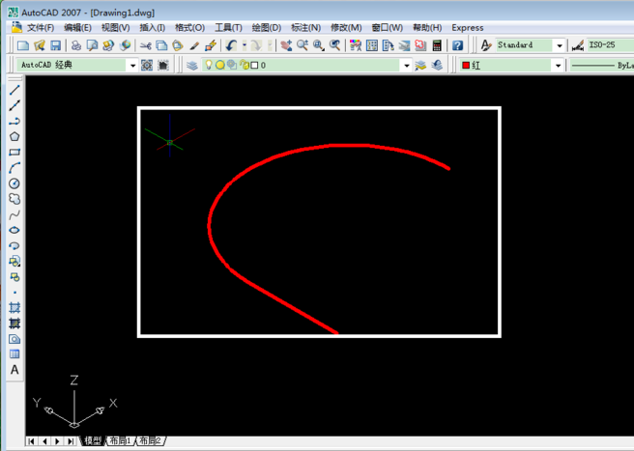Open the 修改(M) menu

(346, 27)
